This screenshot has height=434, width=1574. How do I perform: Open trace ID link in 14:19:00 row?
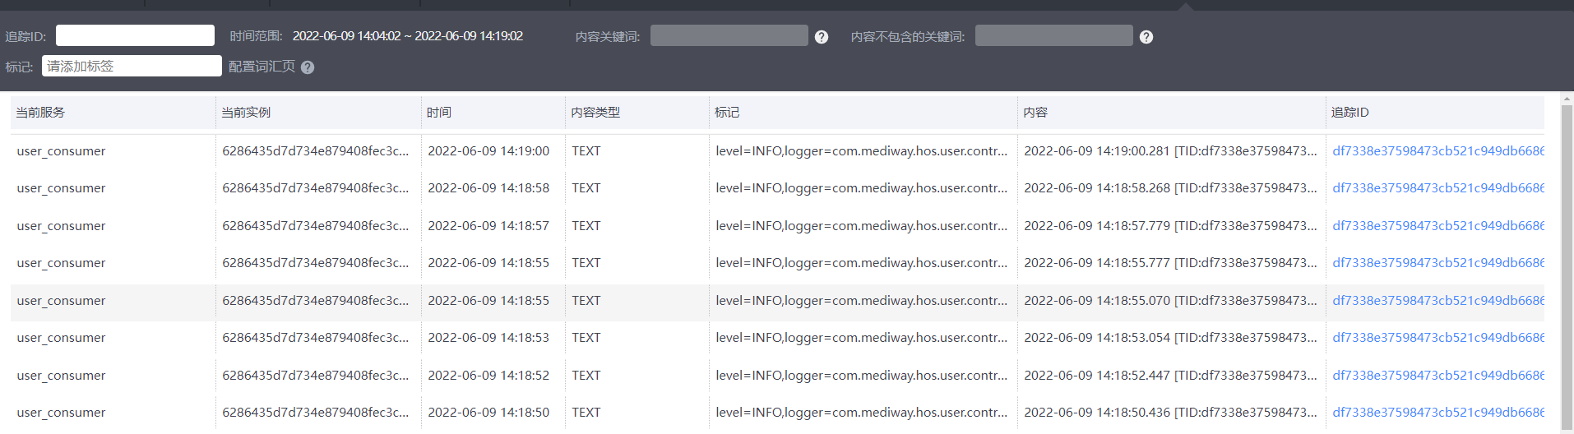1437,151
